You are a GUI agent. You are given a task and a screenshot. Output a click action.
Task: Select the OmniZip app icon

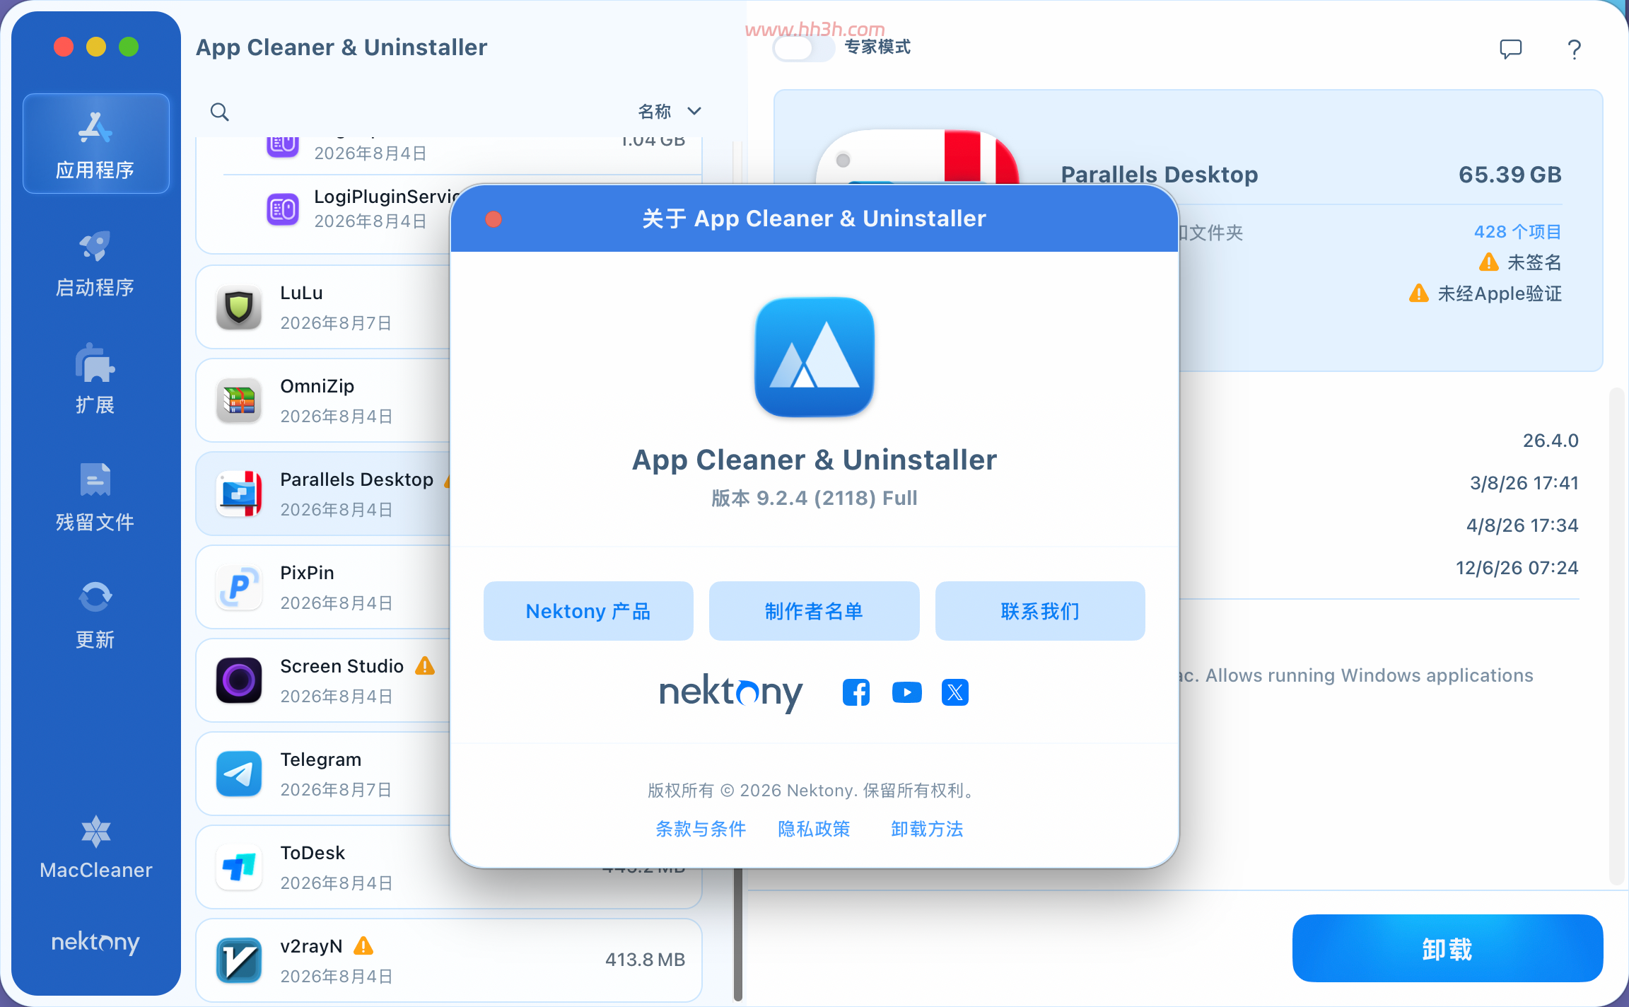(x=239, y=401)
